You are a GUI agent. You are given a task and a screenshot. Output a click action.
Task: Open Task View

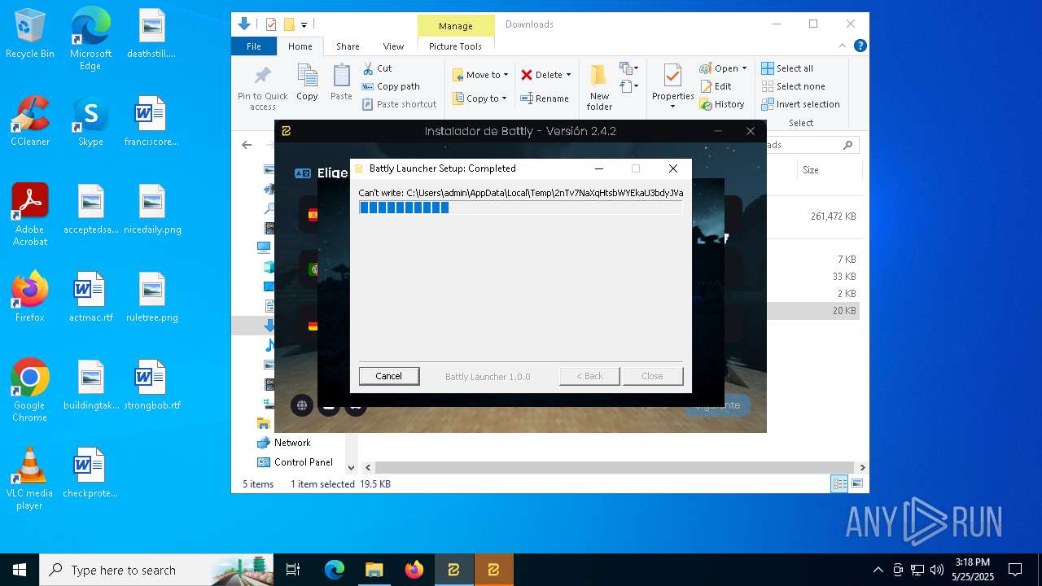(x=294, y=570)
